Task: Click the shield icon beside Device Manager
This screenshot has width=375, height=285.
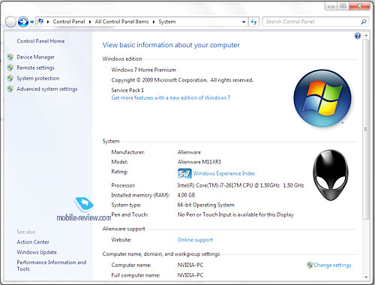Action: click(10, 57)
